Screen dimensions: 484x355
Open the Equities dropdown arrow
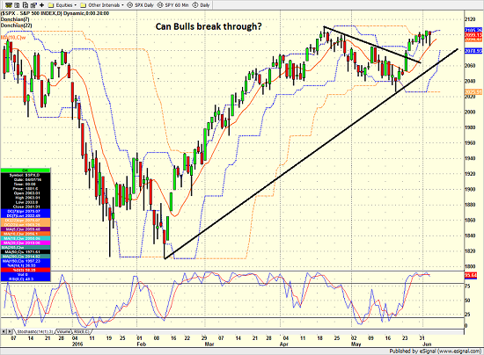pyautogui.click(x=76, y=5)
